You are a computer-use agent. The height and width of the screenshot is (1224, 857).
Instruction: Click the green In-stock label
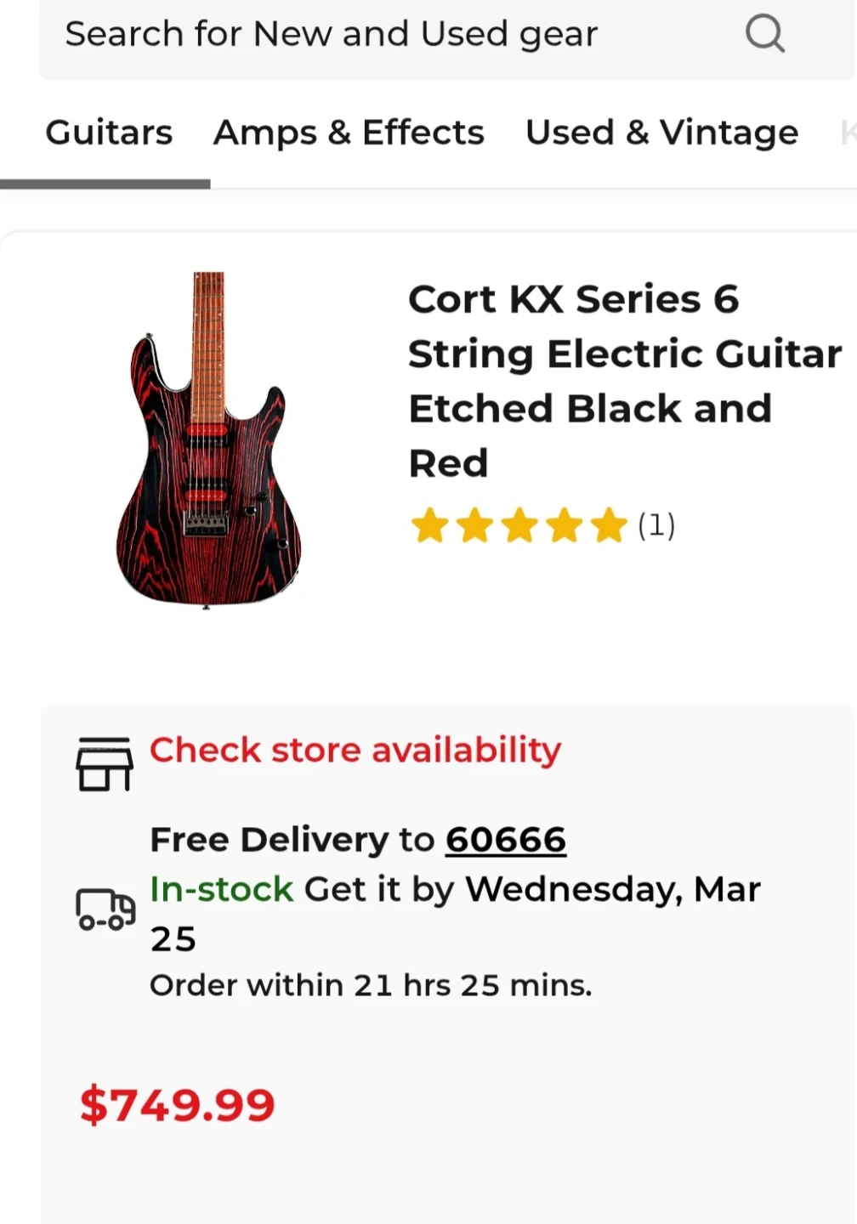222,889
